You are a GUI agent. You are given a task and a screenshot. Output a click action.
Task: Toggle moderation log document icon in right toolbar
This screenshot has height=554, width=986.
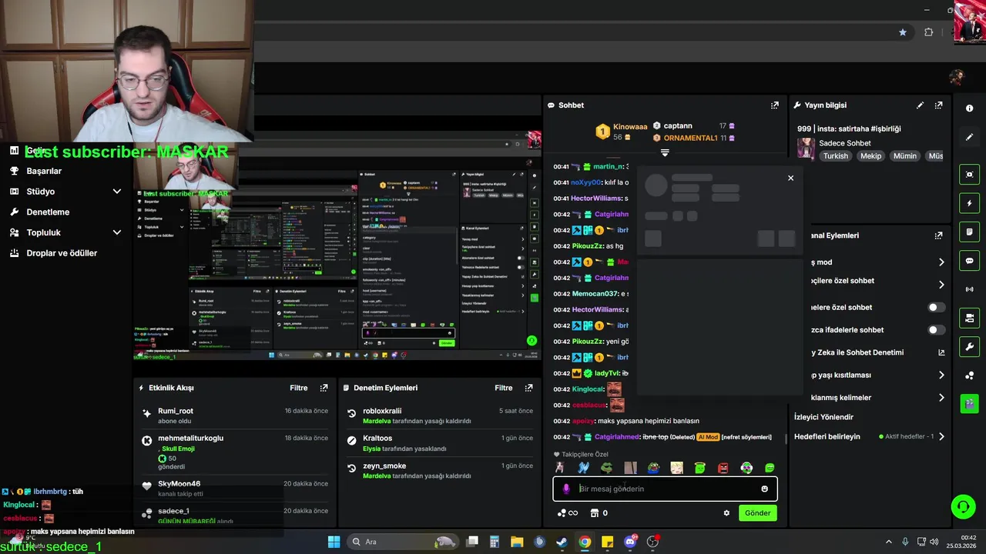tap(969, 232)
